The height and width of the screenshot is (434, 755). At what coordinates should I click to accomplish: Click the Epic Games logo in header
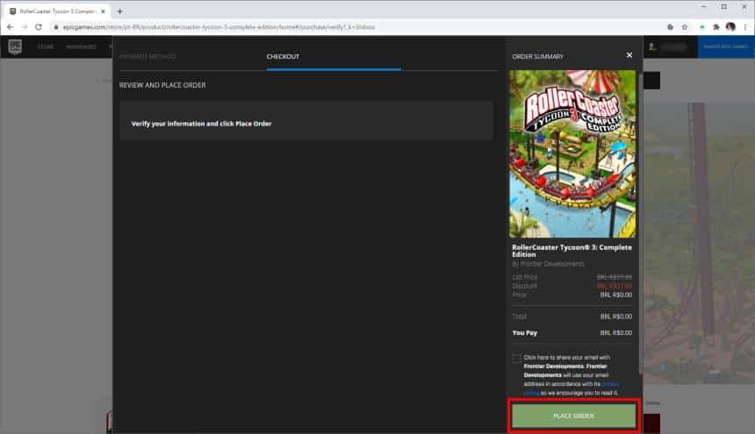[x=15, y=46]
